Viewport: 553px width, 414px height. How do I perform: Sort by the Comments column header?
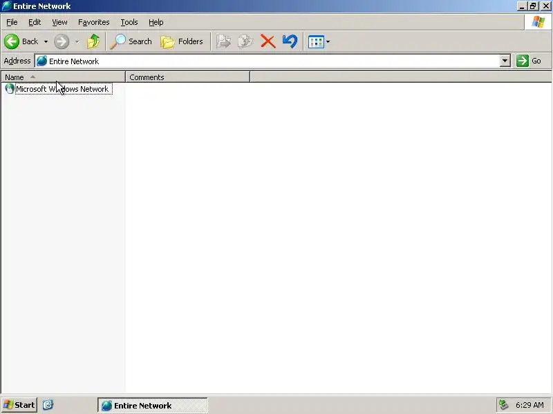tap(187, 77)
